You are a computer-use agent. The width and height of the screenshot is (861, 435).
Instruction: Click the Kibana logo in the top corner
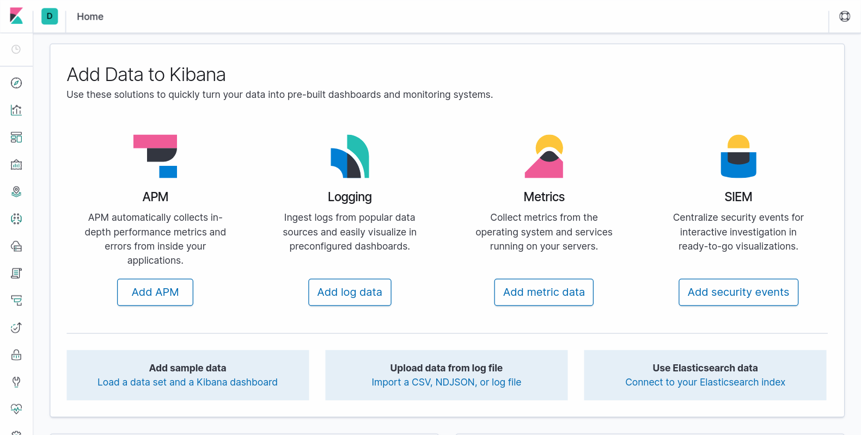pyautogui.click(x=16, y=16)
